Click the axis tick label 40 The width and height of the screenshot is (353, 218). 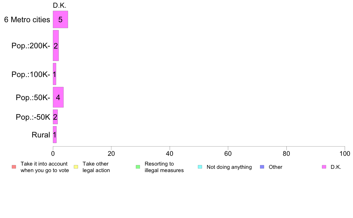(x=170, y=153)
